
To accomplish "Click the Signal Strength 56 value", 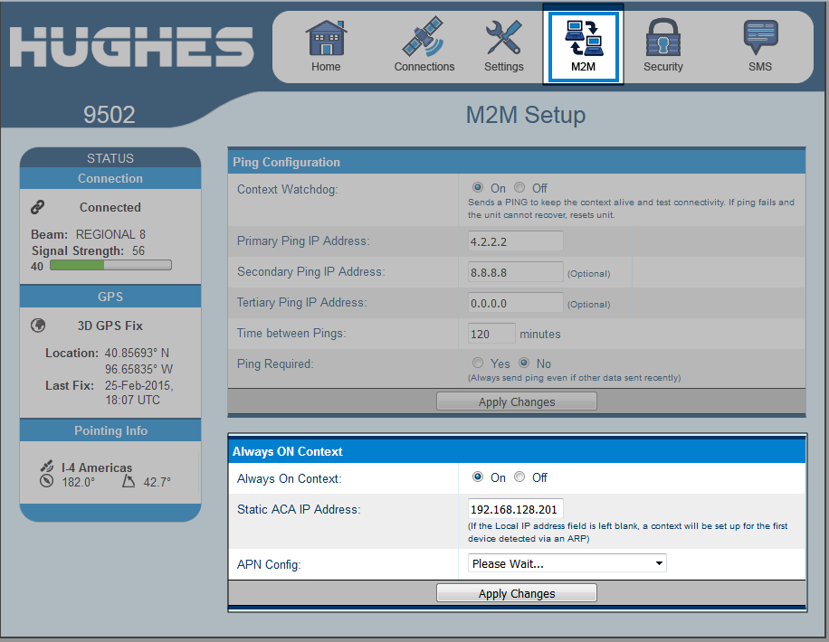I will pos(138,250).
